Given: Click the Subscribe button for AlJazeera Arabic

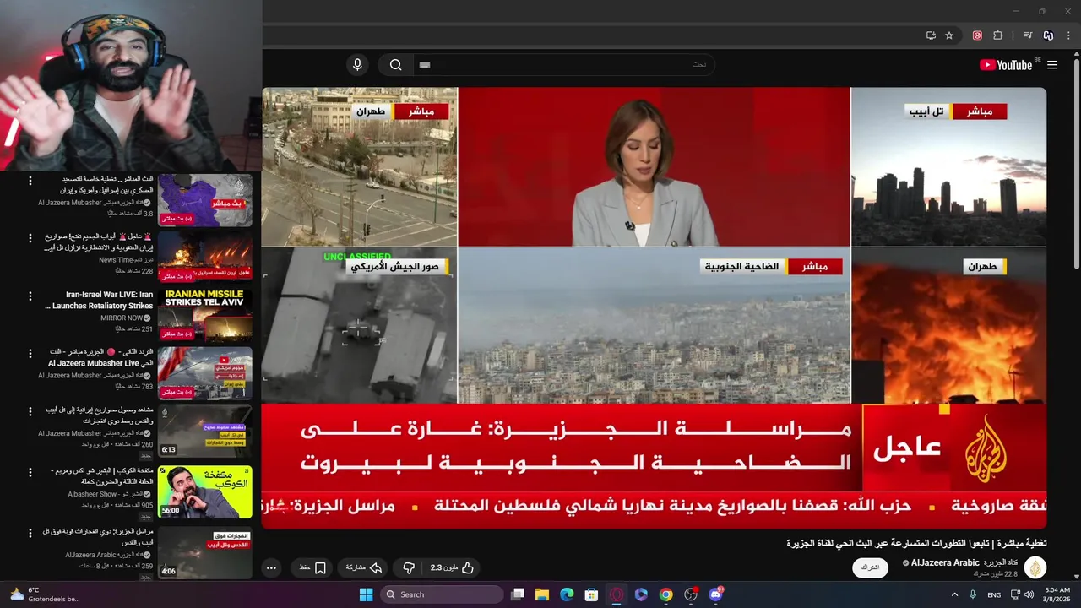Looking at the screenshot, I should [870, 567].
